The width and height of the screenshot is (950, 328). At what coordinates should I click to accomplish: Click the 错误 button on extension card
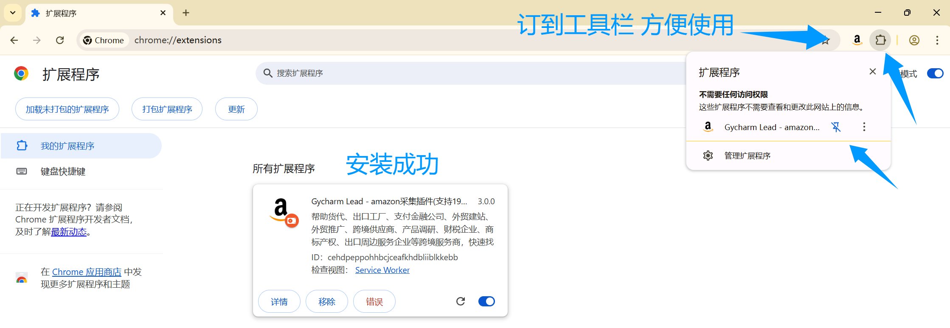374,301
